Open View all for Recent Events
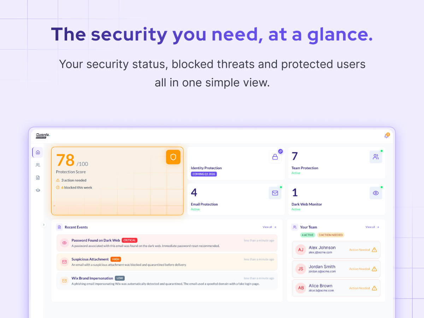424x318 pixels. point(269,227)
